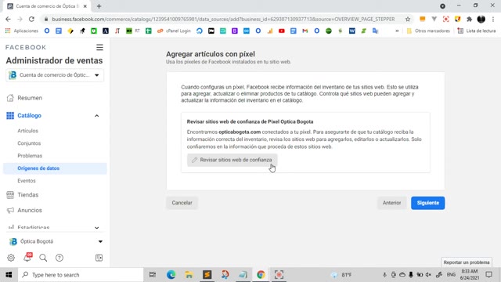The width and height of the screenshot is (501, 282).
Task: Open notifications bell icon
Action: click(x=27, y=258)
